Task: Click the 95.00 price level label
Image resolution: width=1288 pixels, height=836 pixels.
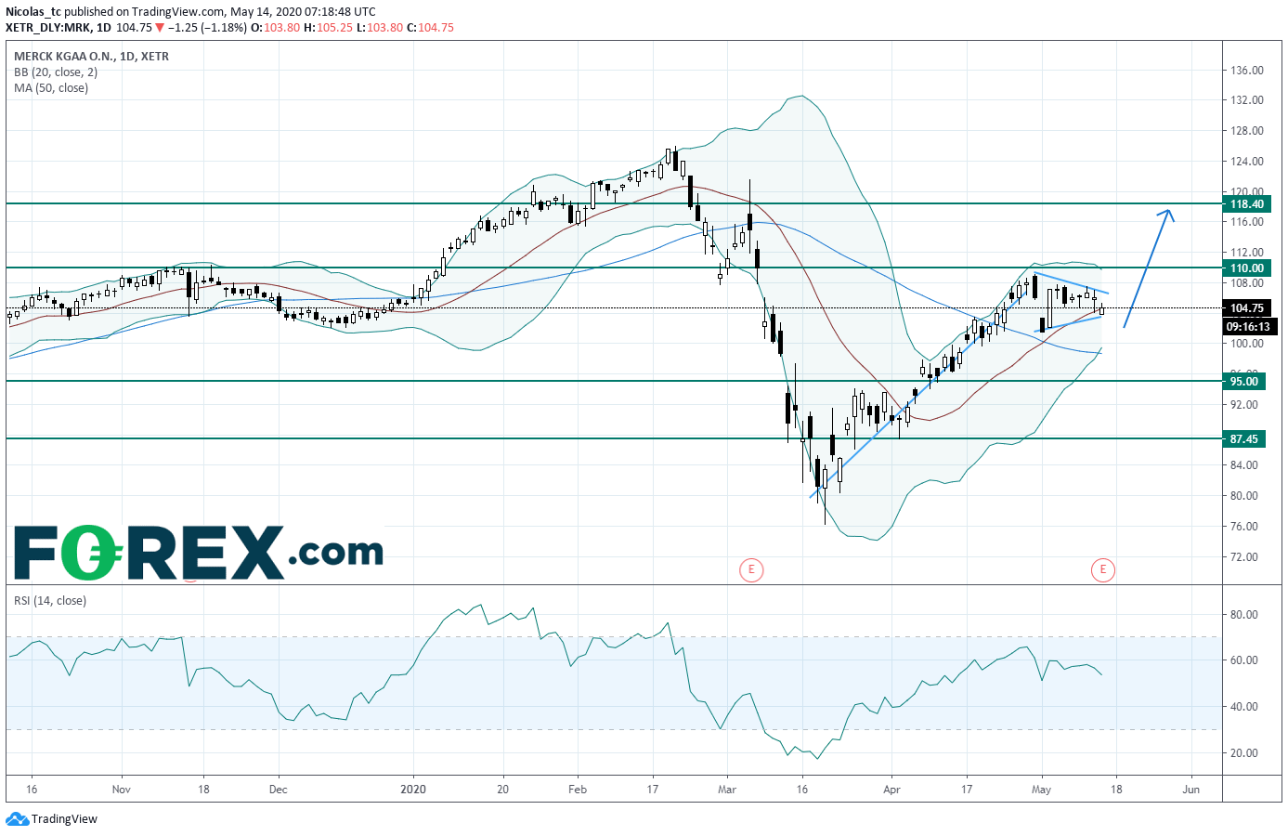Action: 1243,381
